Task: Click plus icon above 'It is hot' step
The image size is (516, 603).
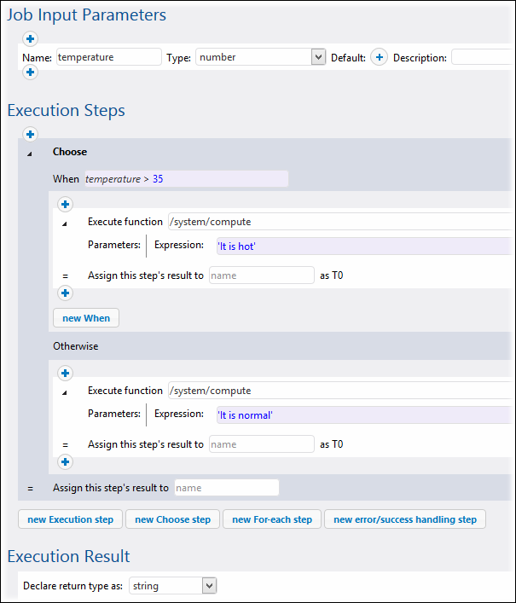Action: 65,204
